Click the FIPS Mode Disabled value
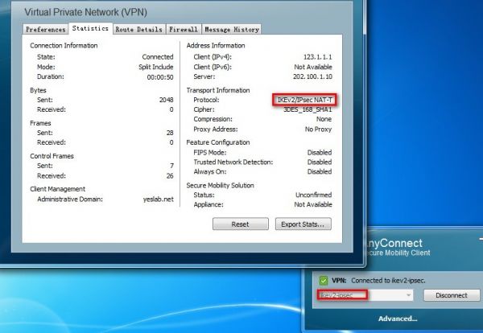Screen dimensions: 483x333 [x=320, y=152]
